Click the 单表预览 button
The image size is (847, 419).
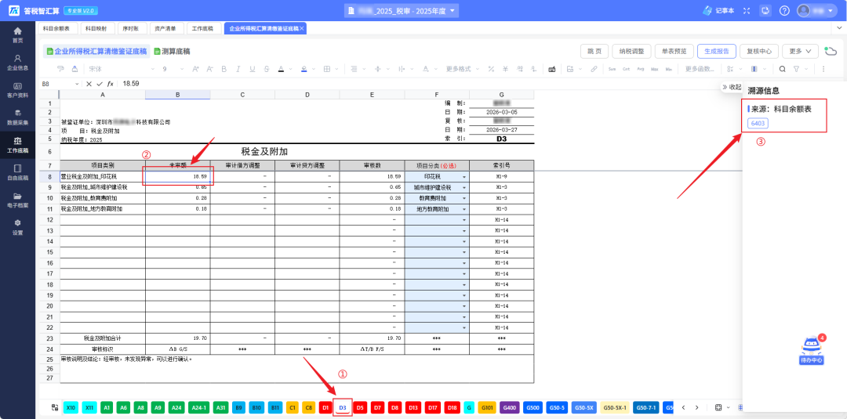(x=674, y=51)
